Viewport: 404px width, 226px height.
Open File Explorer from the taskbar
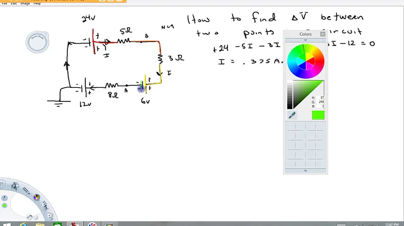[x=40, y=224]
